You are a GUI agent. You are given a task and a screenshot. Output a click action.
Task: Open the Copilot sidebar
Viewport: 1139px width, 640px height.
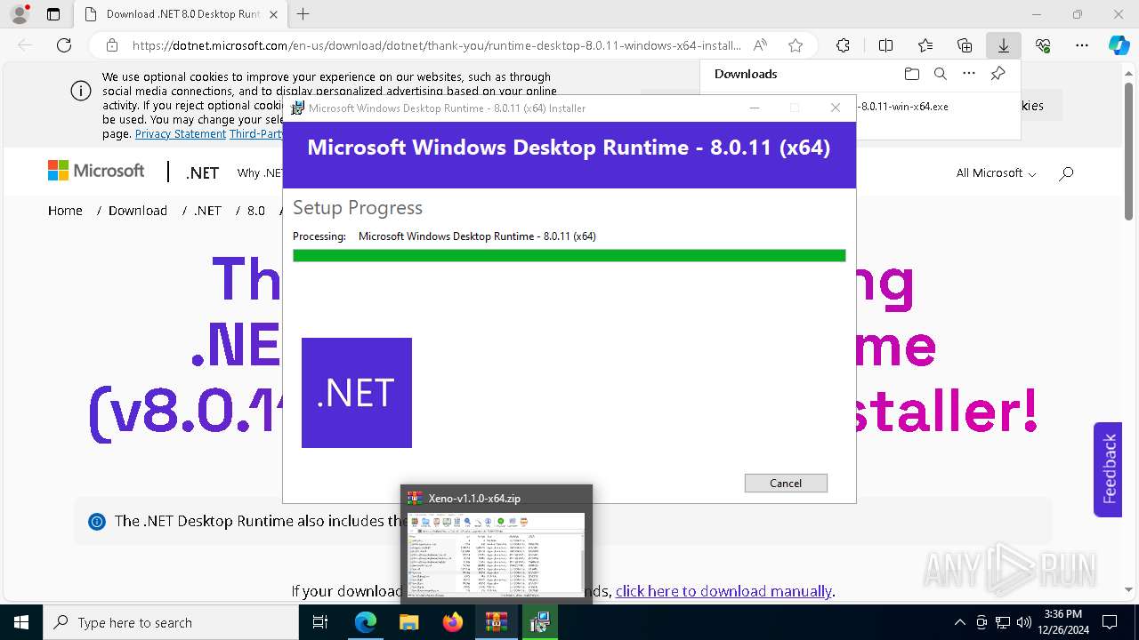coord(1119,45)
